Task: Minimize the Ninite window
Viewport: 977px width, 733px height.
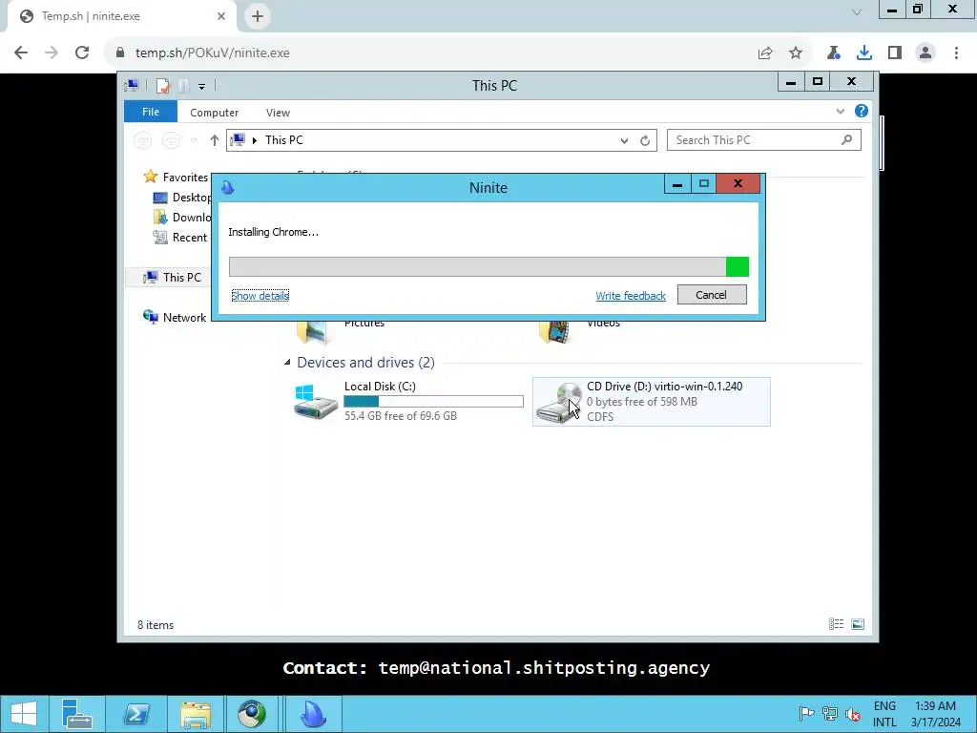Action: [x=677, y=184]
